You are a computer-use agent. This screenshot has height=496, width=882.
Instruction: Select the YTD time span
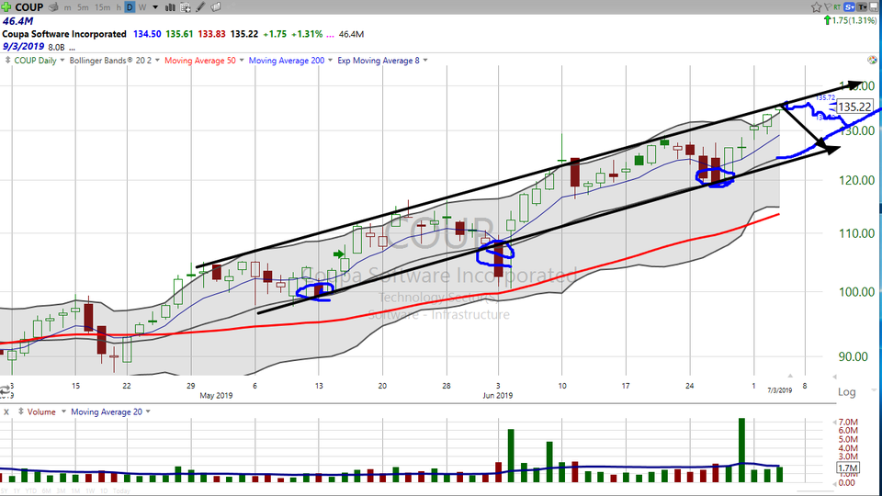[31, 490]
